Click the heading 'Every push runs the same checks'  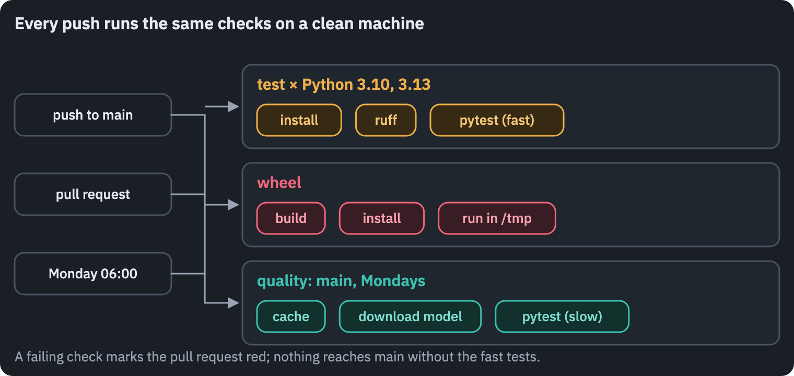click(219, 23)
